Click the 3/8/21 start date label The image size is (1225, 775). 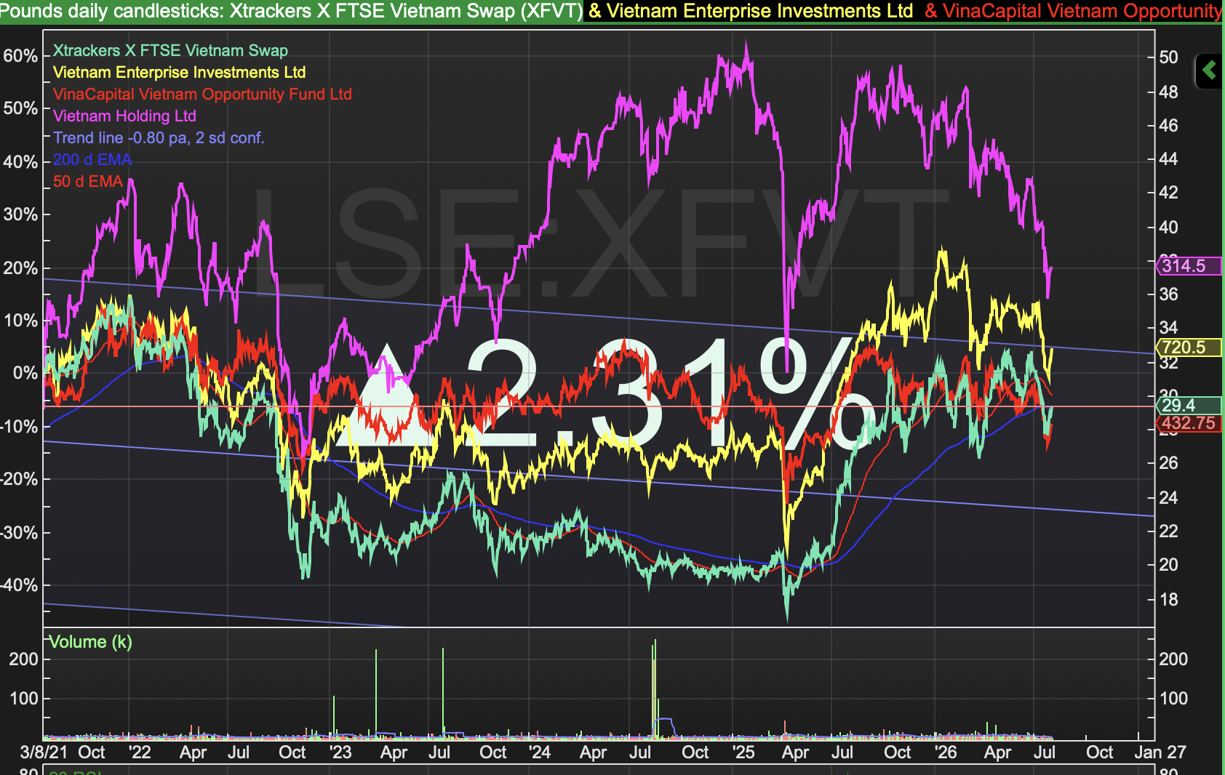44,752
